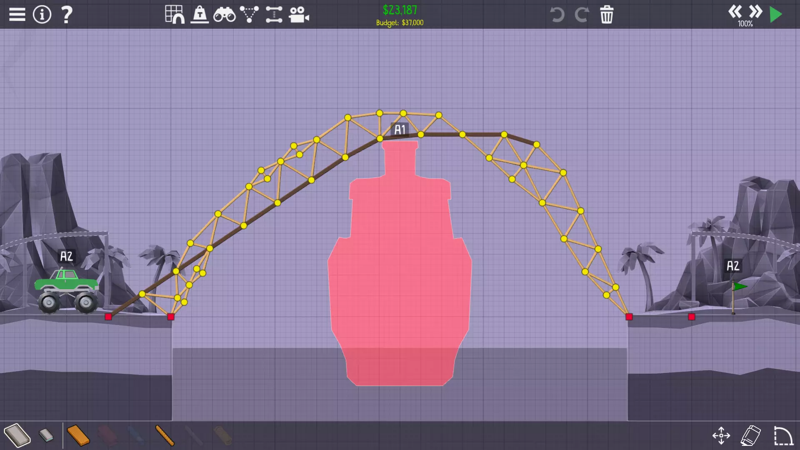Click the A1 boat checkpoint label
Viewport: 800px width, 450px height.
400,130
